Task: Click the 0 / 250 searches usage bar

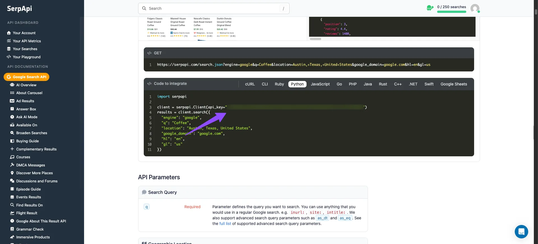Action: (452, 12)
